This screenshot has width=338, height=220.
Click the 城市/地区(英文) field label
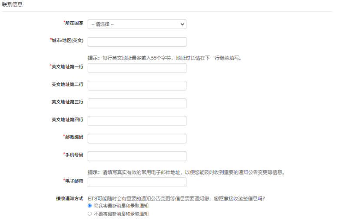point(67,40)
